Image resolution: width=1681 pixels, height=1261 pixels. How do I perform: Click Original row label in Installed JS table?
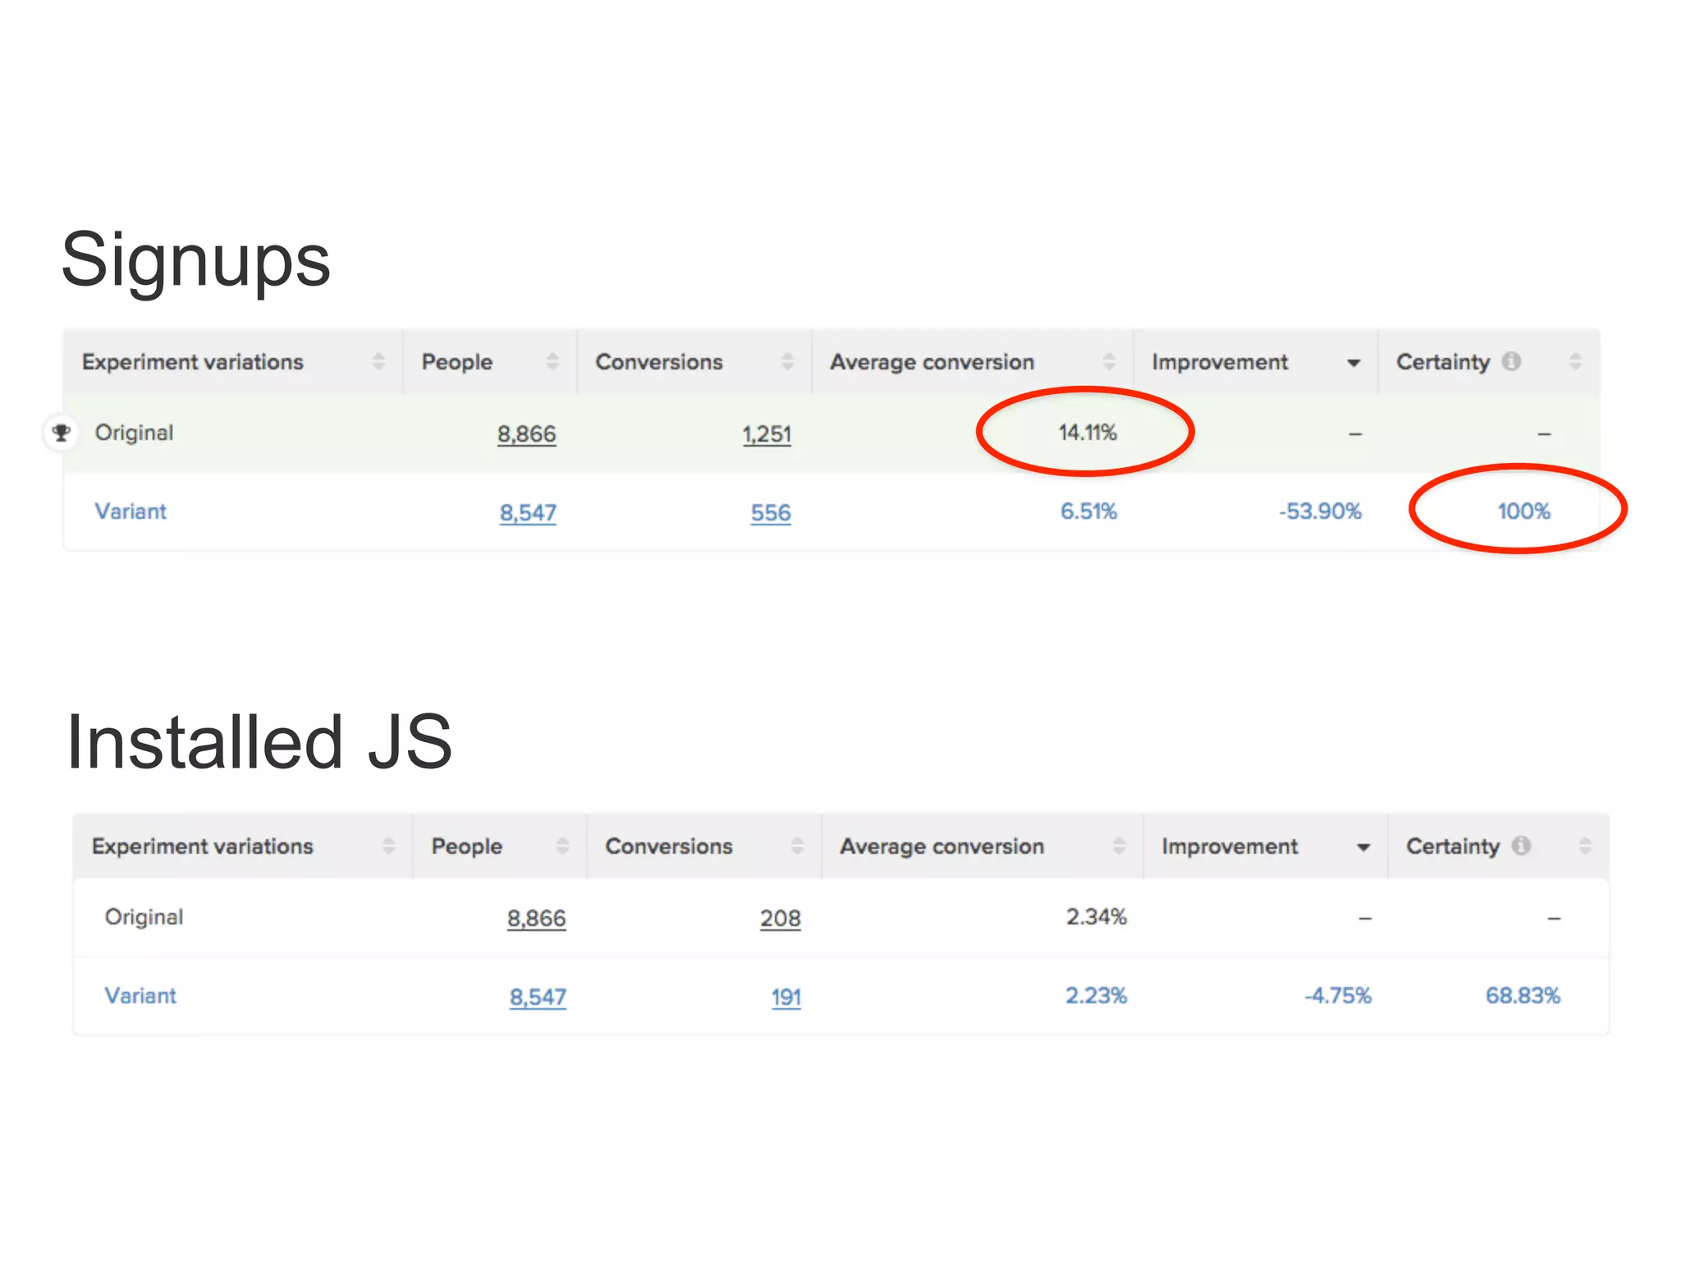click(x=144, y=917)
